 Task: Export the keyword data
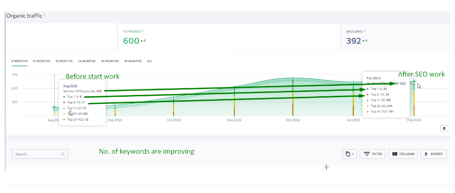tap(433, 154)
